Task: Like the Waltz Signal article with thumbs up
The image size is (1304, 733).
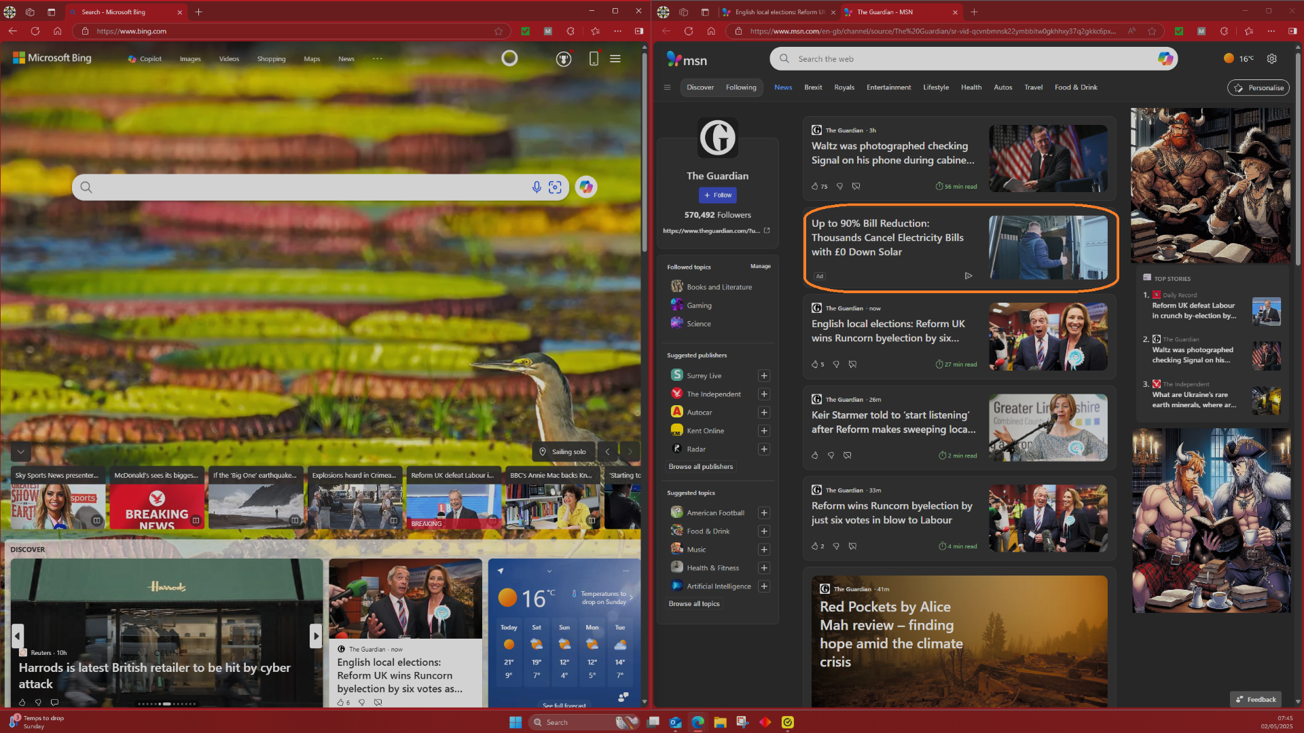Action: coord(815,186)
